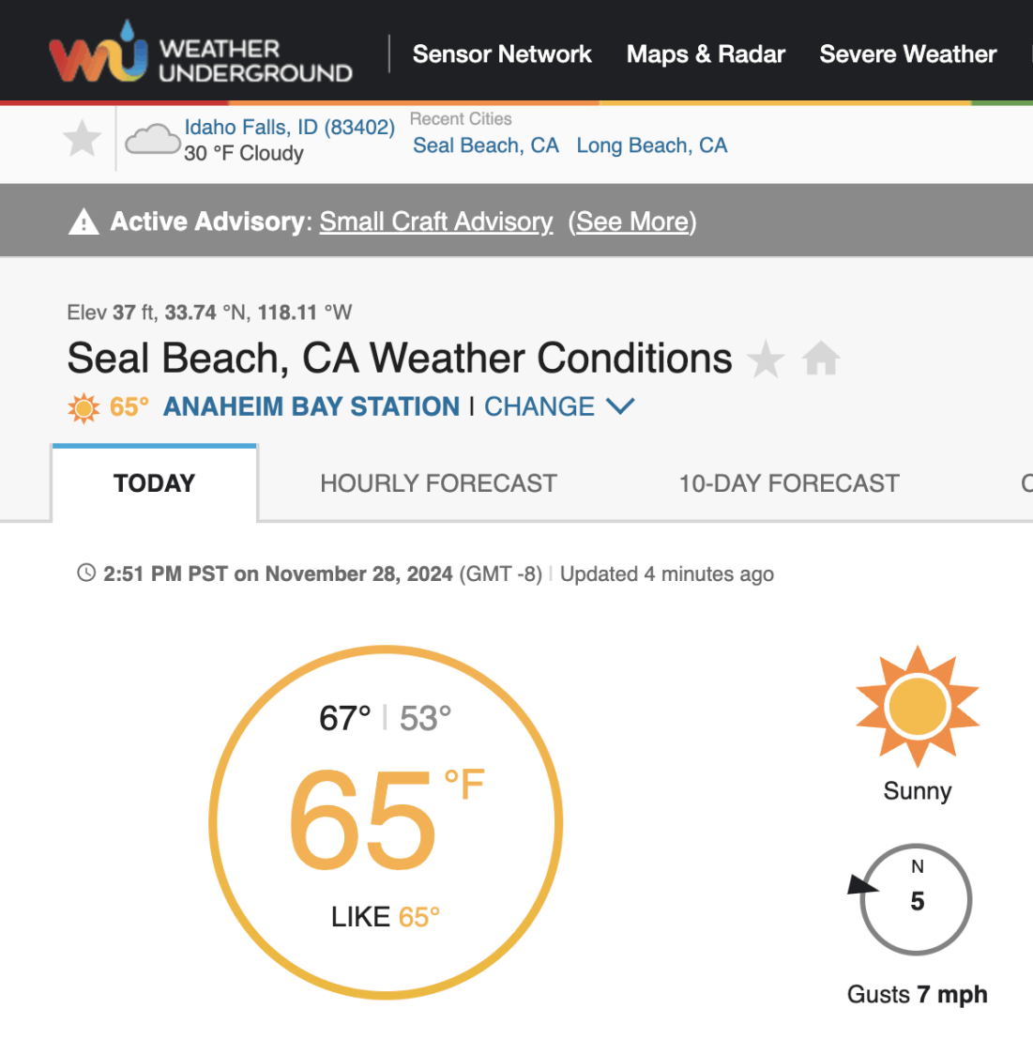Switch to the Hourly Forecast tab
Viewport: 1033px width, 1039px height.
click(x=438, y=483)
